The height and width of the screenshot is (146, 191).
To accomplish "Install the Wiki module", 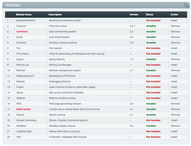I will click(174, 137).
